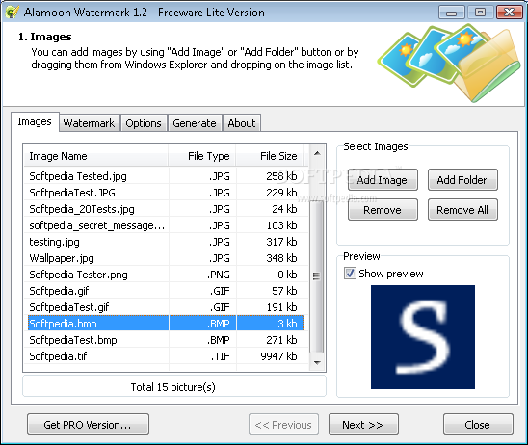This screenshot has height=445, width=528.
Task: Click the list scrollbar up arrow
Action: 317,153
